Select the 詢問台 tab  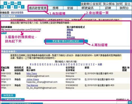pos(124,8)
